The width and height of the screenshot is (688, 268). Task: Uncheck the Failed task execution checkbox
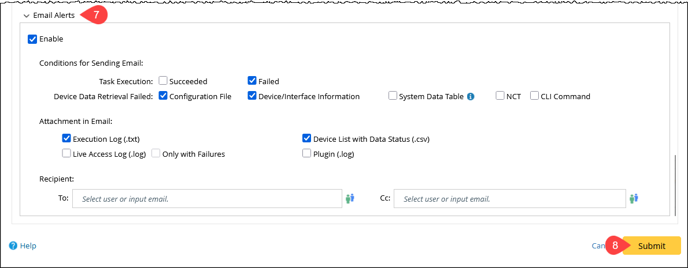click(252, 81)
